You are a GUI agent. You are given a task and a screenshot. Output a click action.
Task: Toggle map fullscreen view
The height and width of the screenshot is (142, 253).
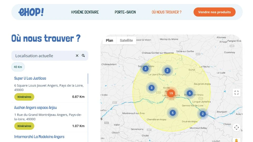tap(236, 93)
